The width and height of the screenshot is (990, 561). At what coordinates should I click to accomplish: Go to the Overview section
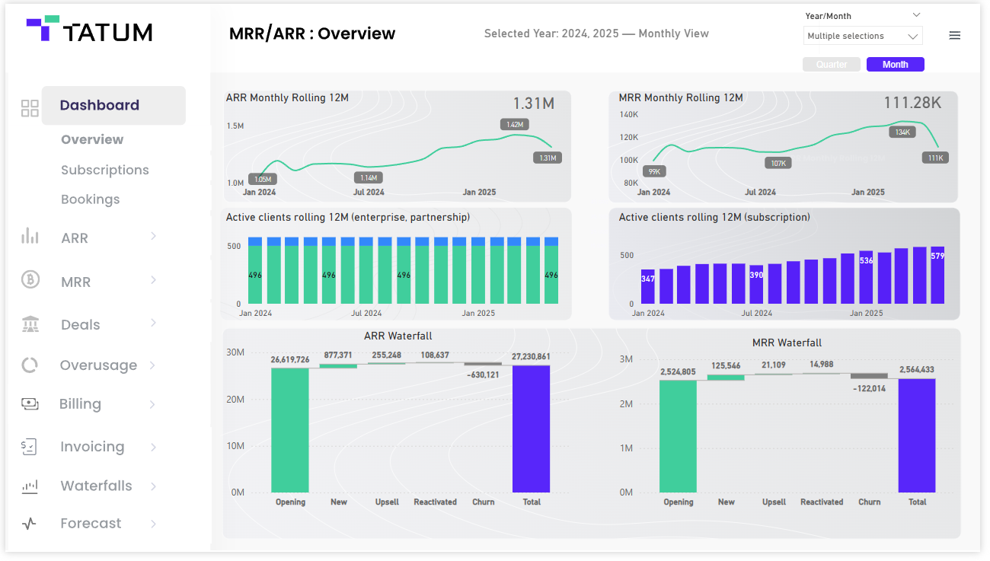[91, 139]
